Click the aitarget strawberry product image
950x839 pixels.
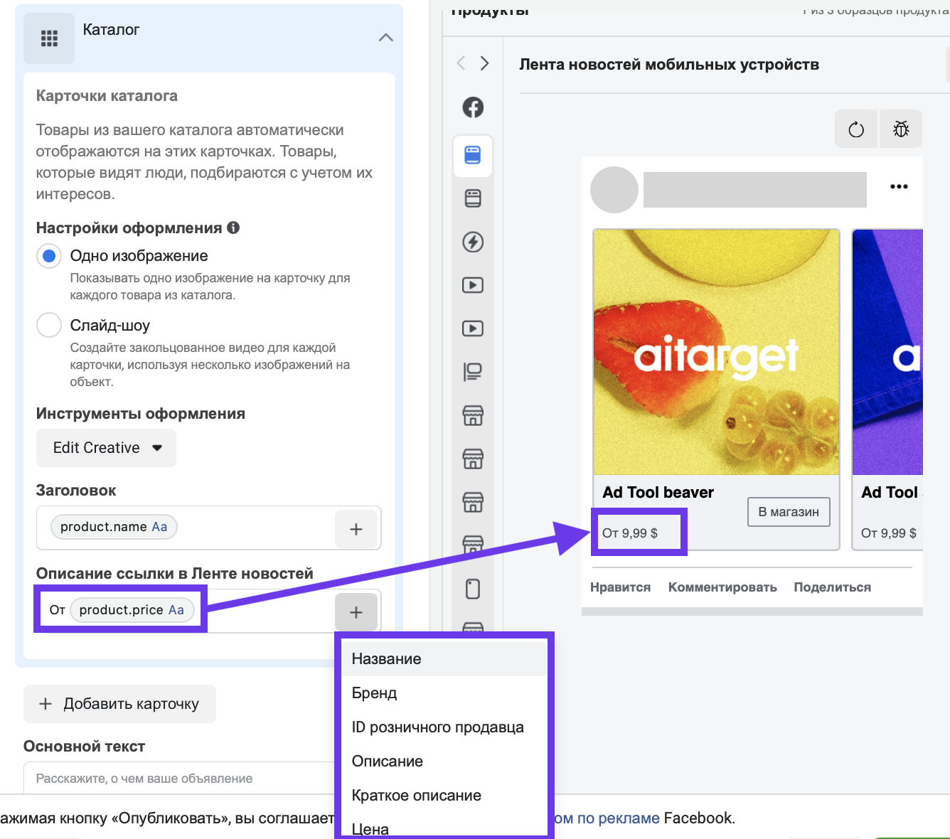click(x=717, y=353)
